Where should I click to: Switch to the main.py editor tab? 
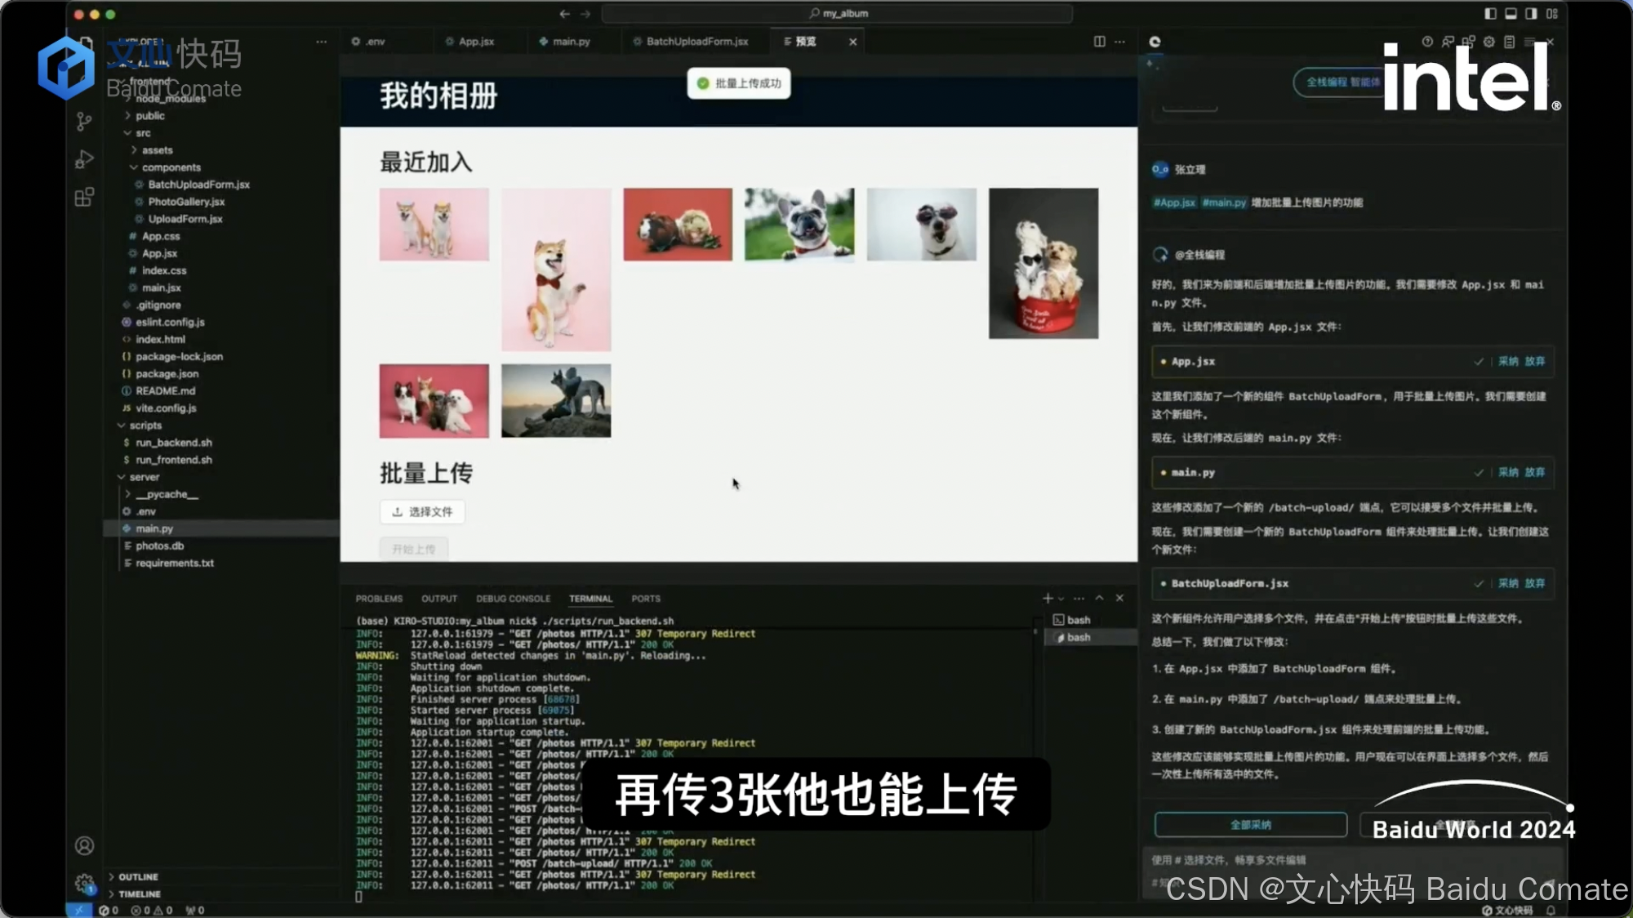coord(570,42)
